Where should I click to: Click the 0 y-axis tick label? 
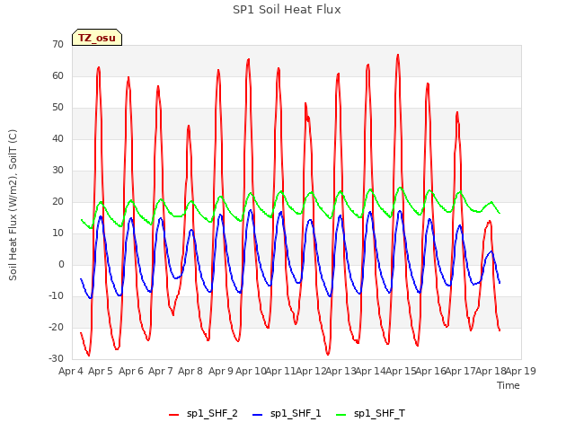point(61,264)
